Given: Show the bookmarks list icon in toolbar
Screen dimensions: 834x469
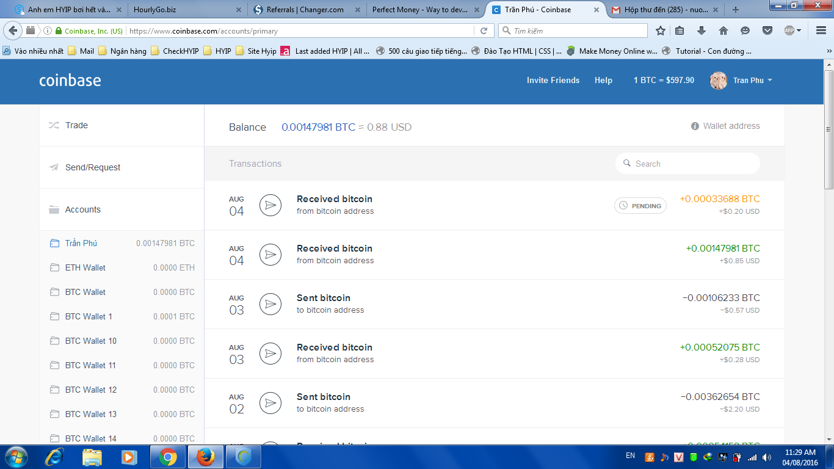Looking at the screenshot, I should [x=680, y=31].
